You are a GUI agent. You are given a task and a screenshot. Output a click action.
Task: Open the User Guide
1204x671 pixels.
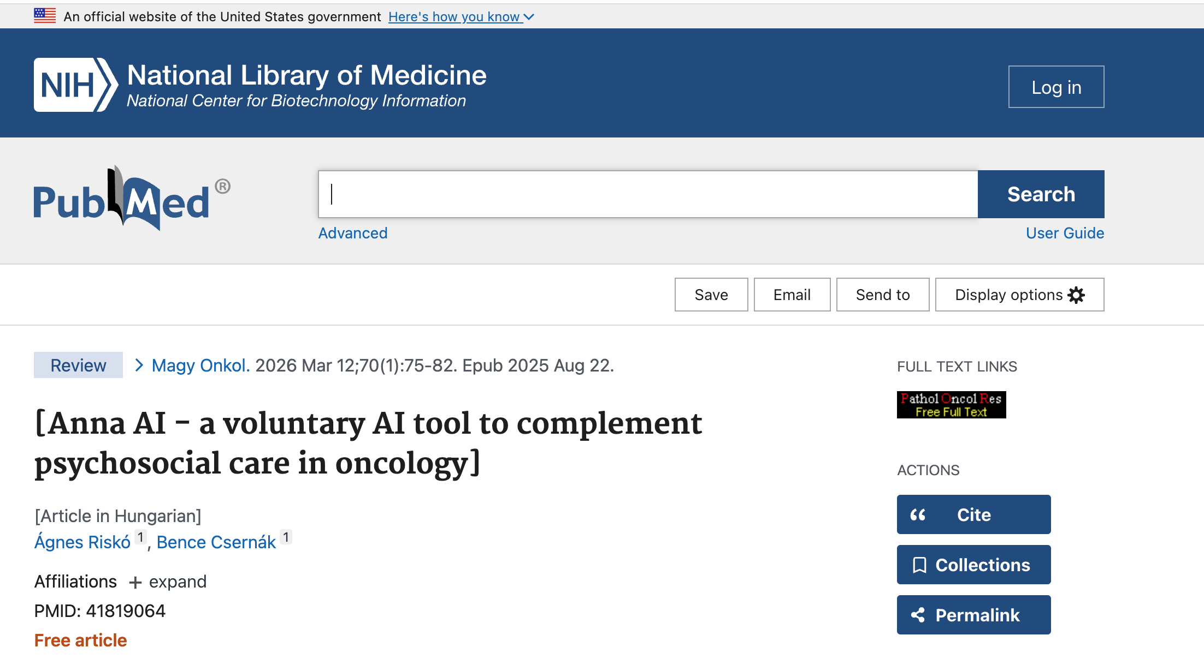coord(1064,233)
